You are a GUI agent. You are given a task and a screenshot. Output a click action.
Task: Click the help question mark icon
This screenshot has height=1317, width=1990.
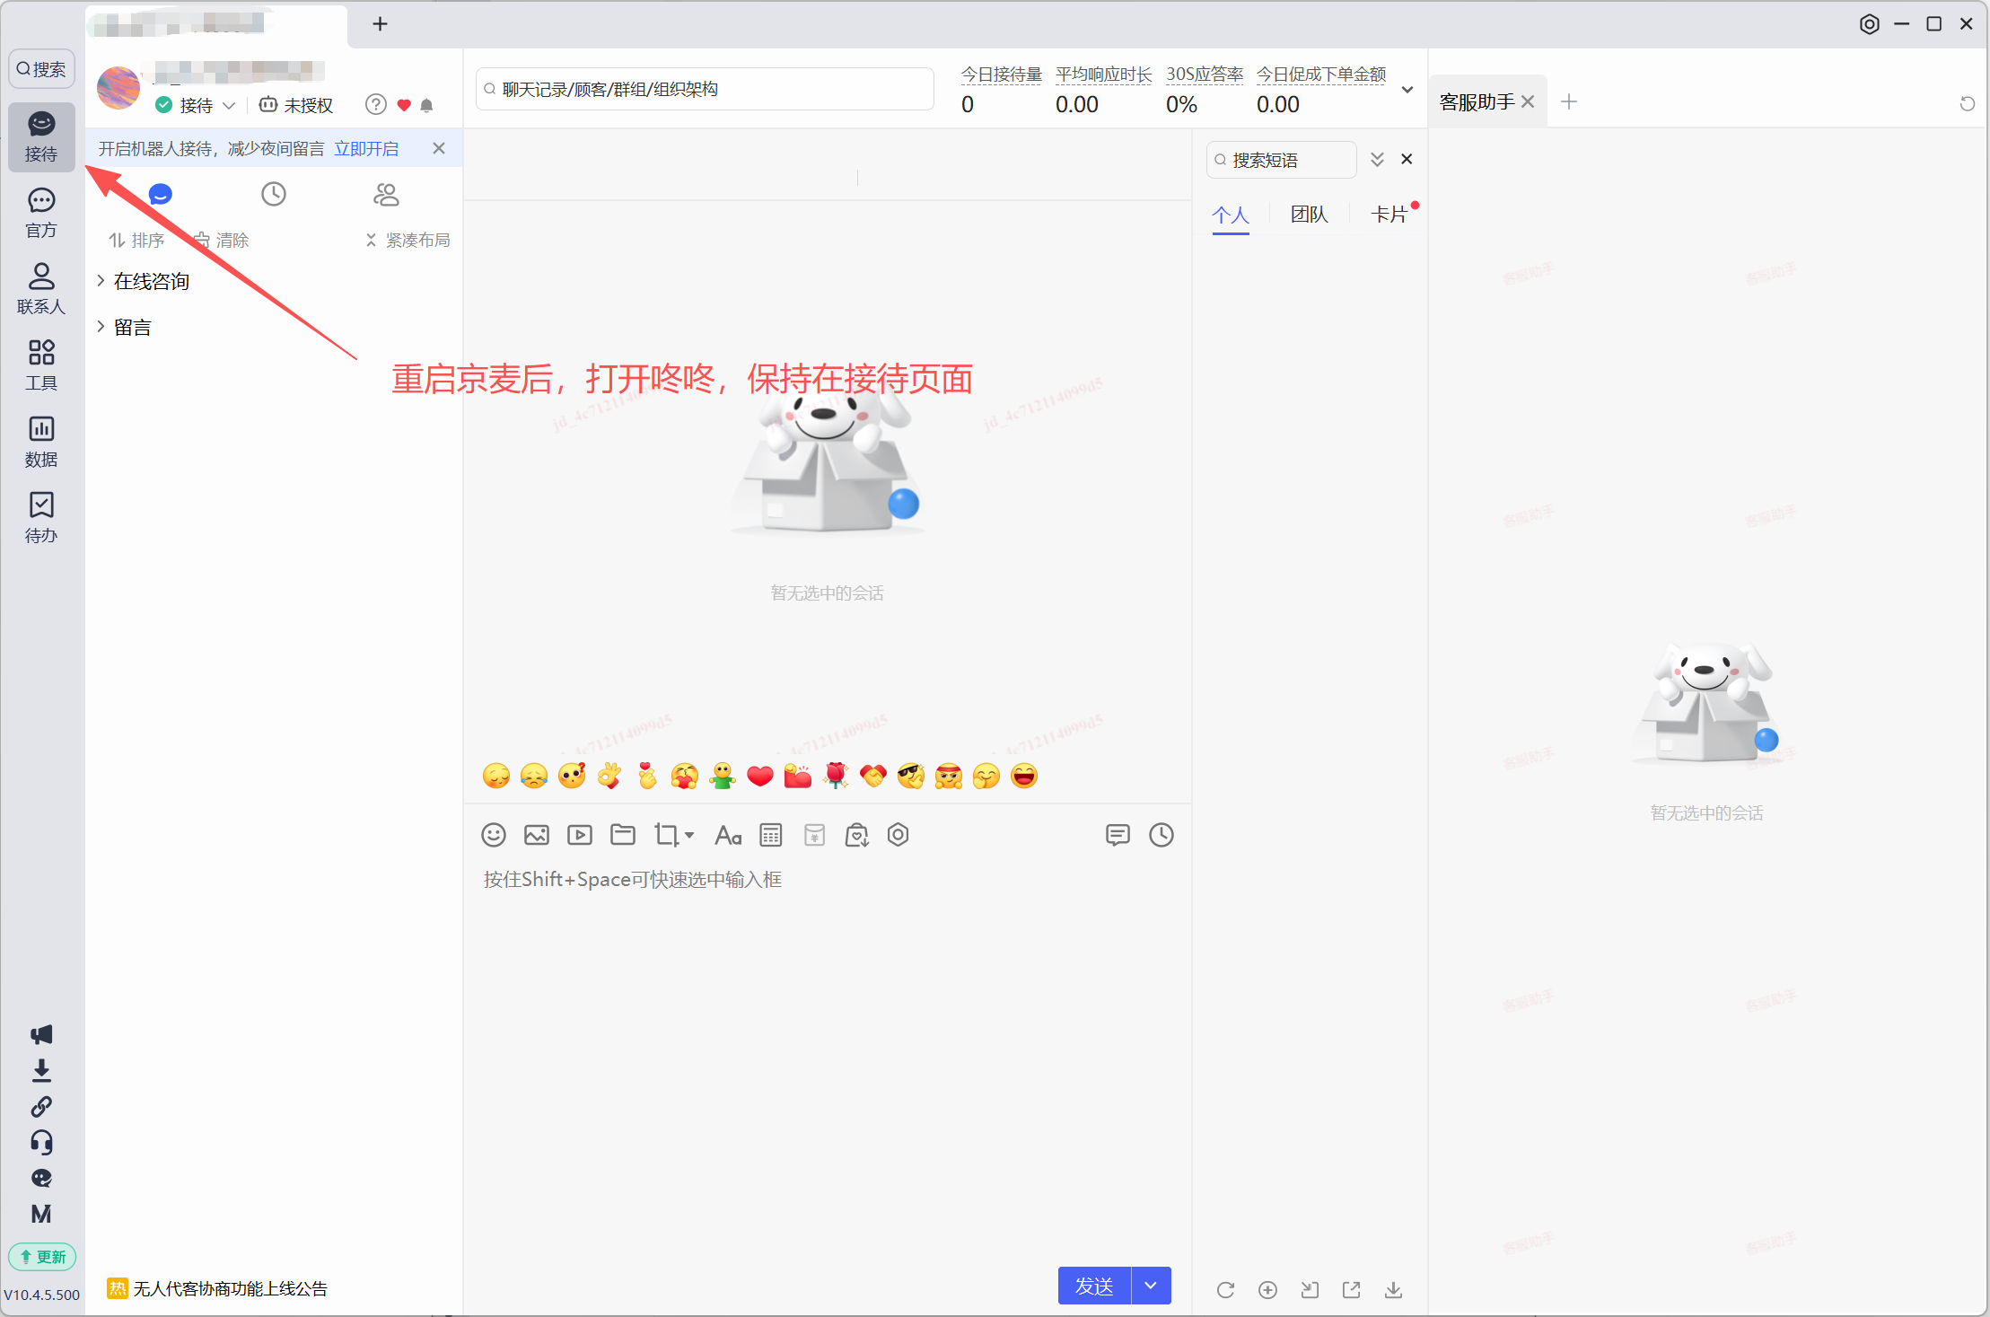pyautogui.click(x=376, y=105)
